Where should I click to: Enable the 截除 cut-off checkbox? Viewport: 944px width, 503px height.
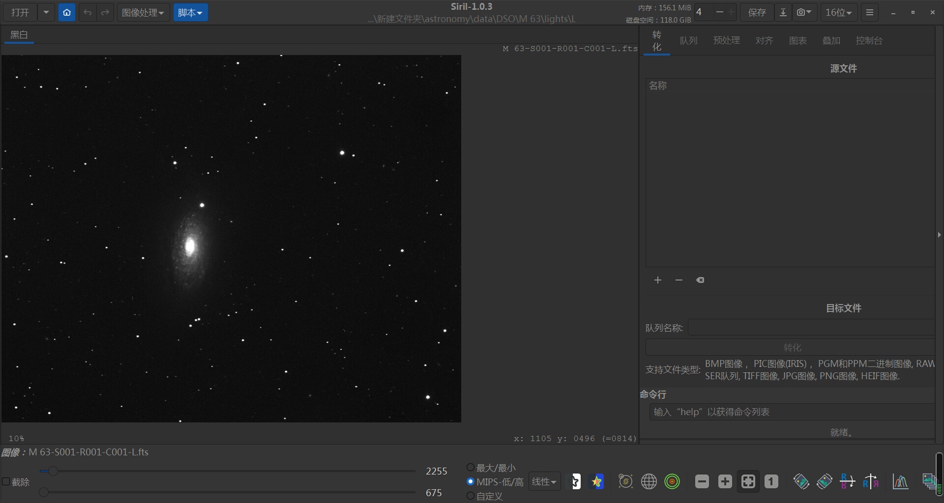[6, 482]
